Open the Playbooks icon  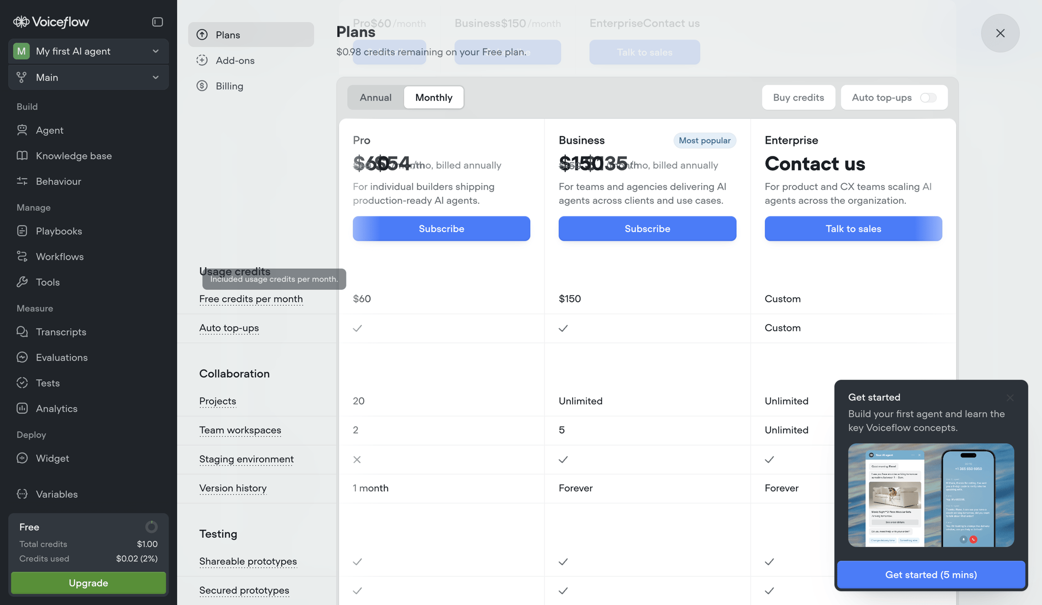pyautogui.click(x=22, y=231)
